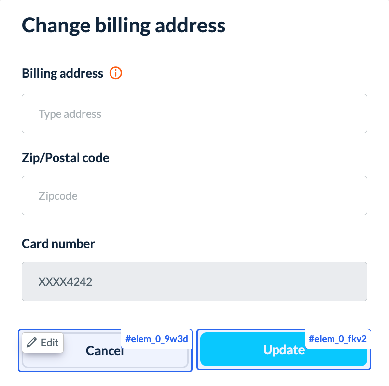The image size is (389, 386).
Task: Click the orange info icon beside Billing address
Action: pyautogui.click(x=115, y=73)
